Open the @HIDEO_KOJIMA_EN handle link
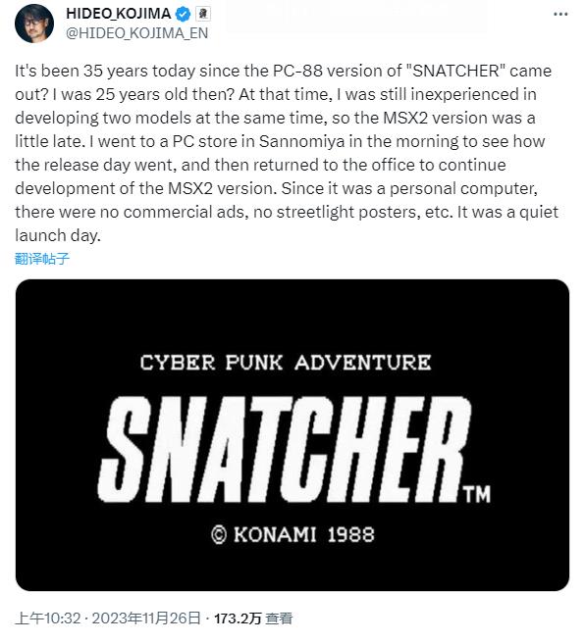Image resolution: width=585 pixels, height=643 pixels. pos(137,33)
